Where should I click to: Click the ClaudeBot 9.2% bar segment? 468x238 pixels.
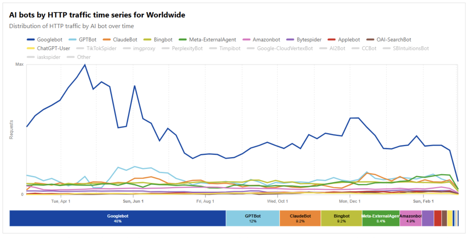point(300,218)
